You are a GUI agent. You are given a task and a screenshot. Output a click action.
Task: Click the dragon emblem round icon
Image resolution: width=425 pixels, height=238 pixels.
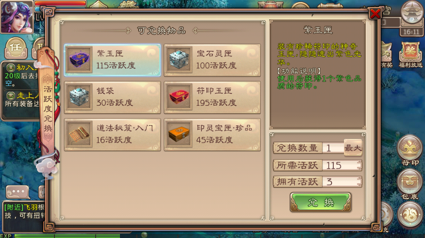pos(410,214)
